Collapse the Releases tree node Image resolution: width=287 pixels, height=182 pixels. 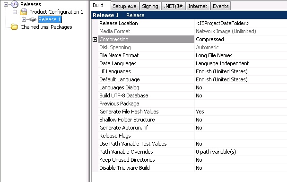pos(6,4)
